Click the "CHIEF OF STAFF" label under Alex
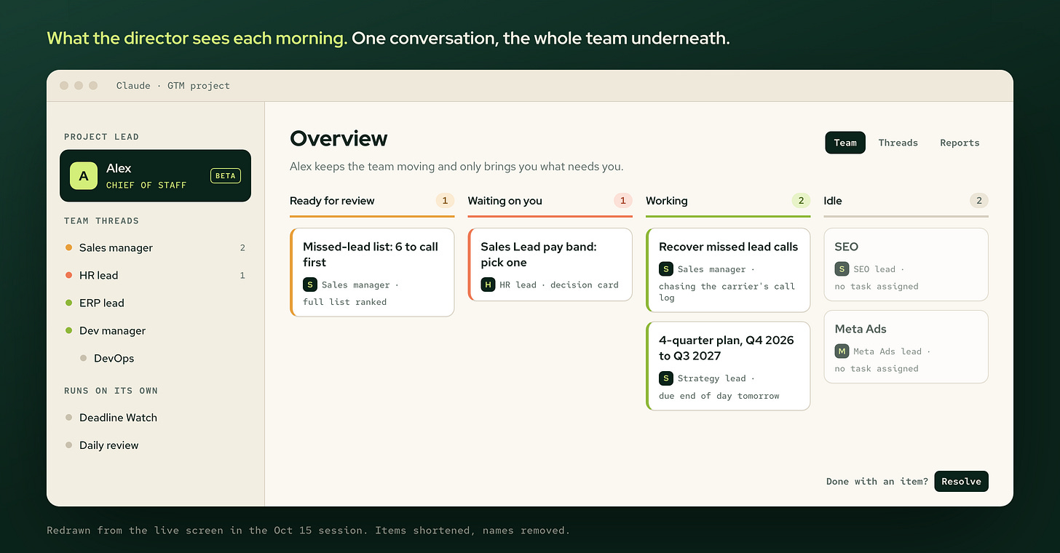The height and width of the screenshot is (553, 1060). pyautogui.click(x=146, y=186)
